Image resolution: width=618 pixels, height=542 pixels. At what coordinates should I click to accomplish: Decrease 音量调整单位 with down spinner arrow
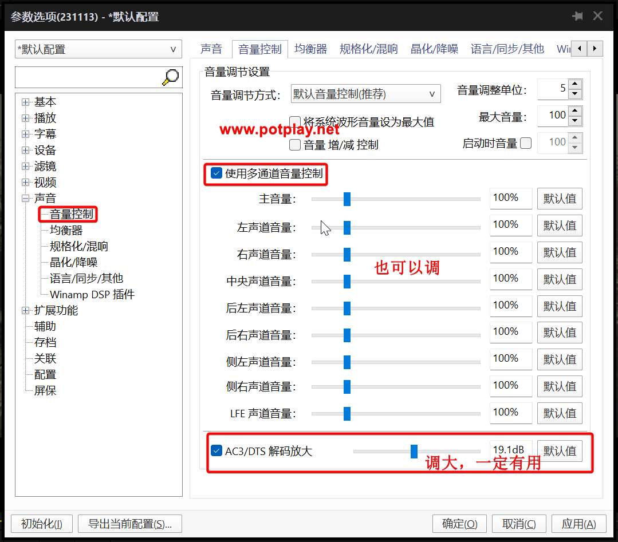tap(575, 94)
